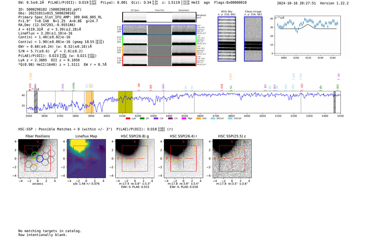This screenshot has height=249, width=367.
Task: Click the ID: 5000298102 text line
Action: [x=50, y=9]
